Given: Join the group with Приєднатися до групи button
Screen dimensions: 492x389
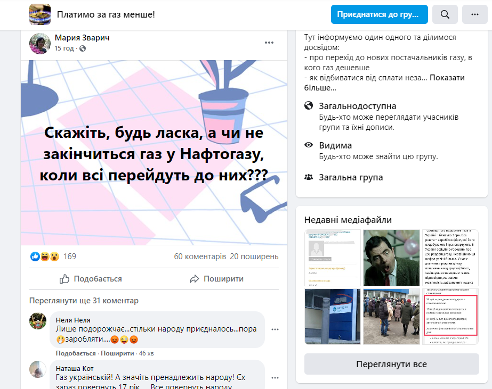Looking at the screenshot, I should coord(380,14).
